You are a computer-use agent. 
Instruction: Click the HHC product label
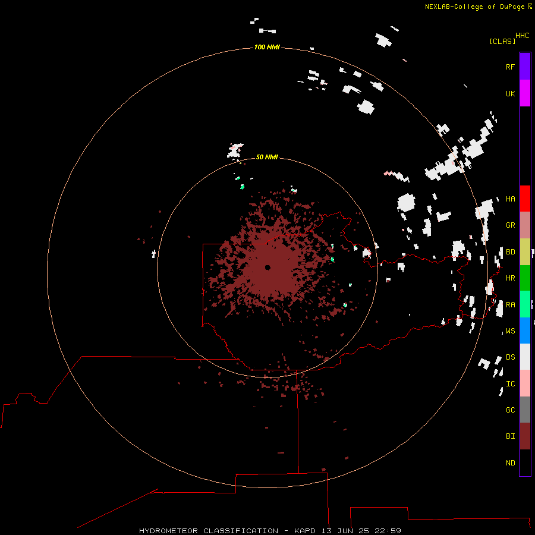pos(522,36)
